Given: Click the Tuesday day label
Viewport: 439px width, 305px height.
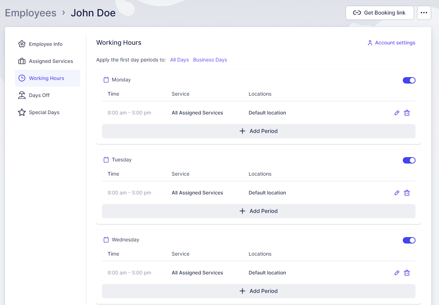Looking at the screenshot, I should click(121, 160).
